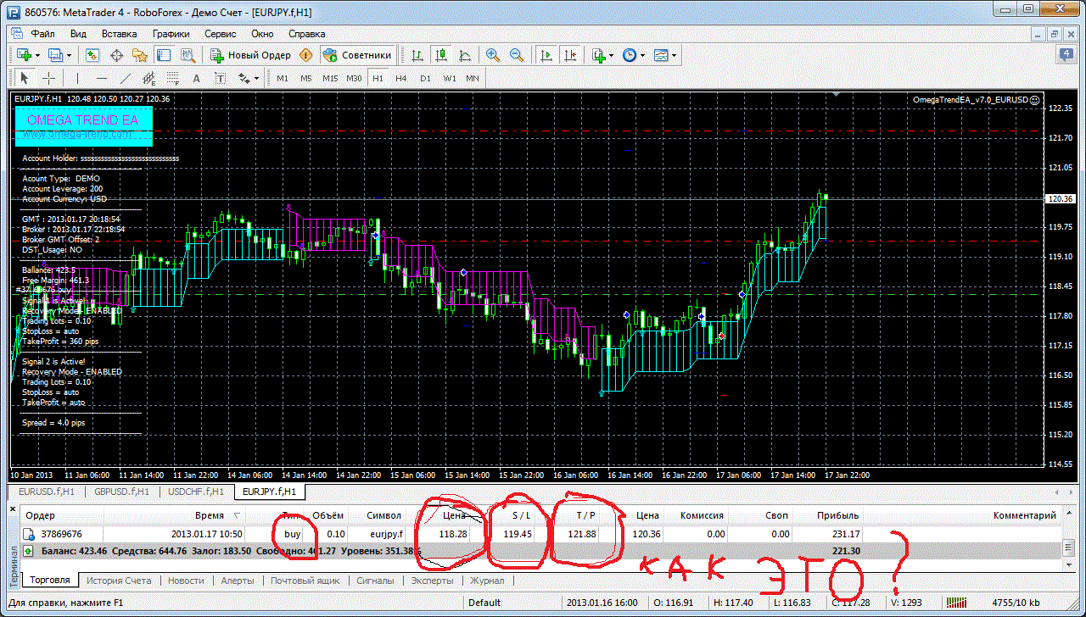1086x617 pixels.
Task: Switch chart to Candlesticks mode
Action: tap(440, 55)
